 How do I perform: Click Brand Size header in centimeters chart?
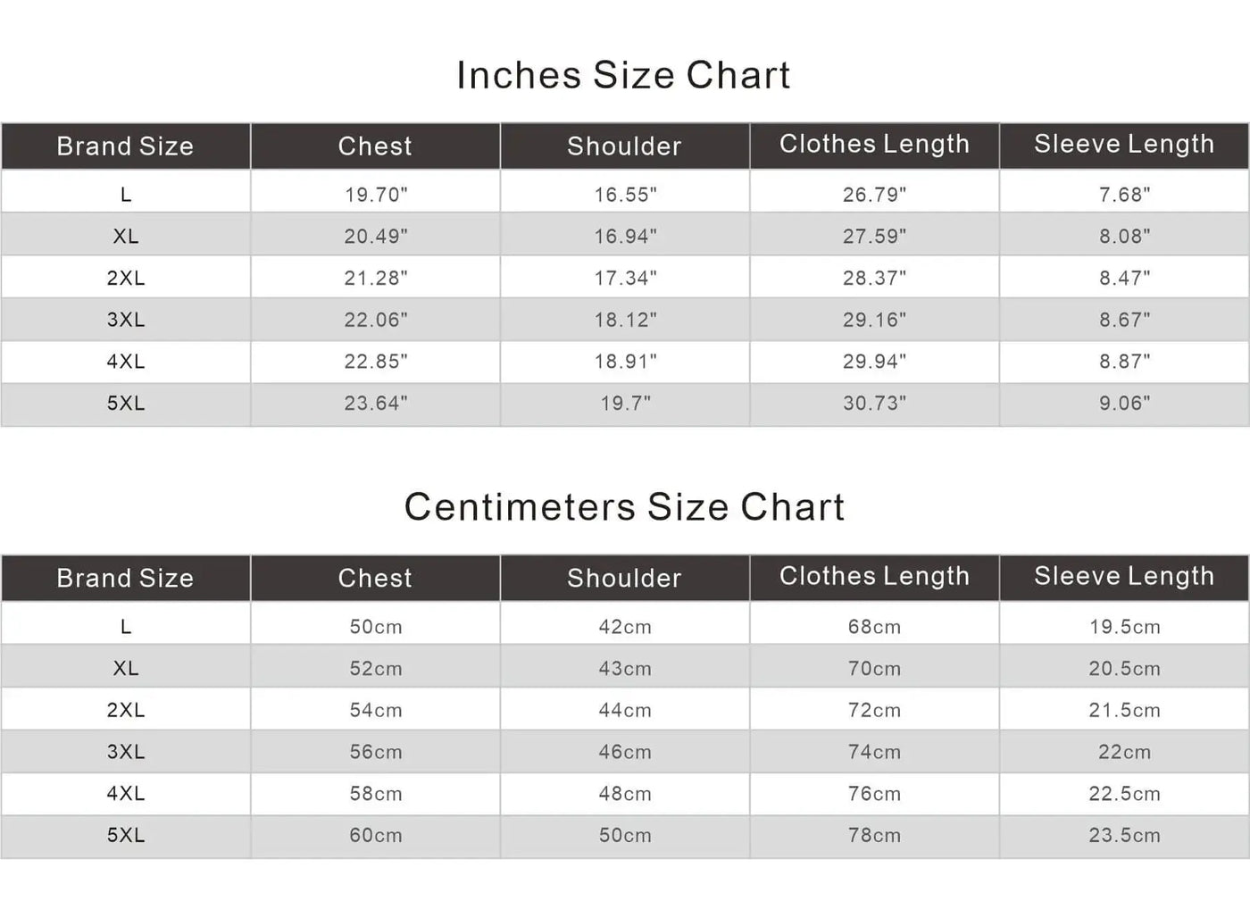click(125, 578)
